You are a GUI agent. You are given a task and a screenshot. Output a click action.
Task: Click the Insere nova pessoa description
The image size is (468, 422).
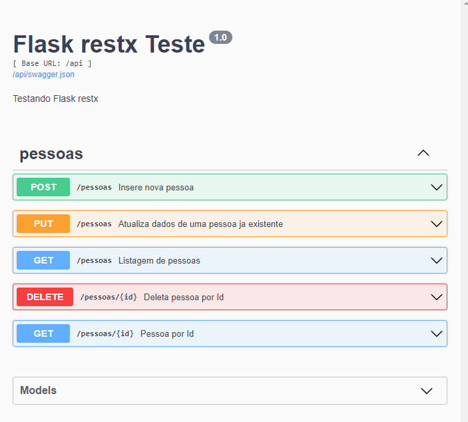point(156,187)
